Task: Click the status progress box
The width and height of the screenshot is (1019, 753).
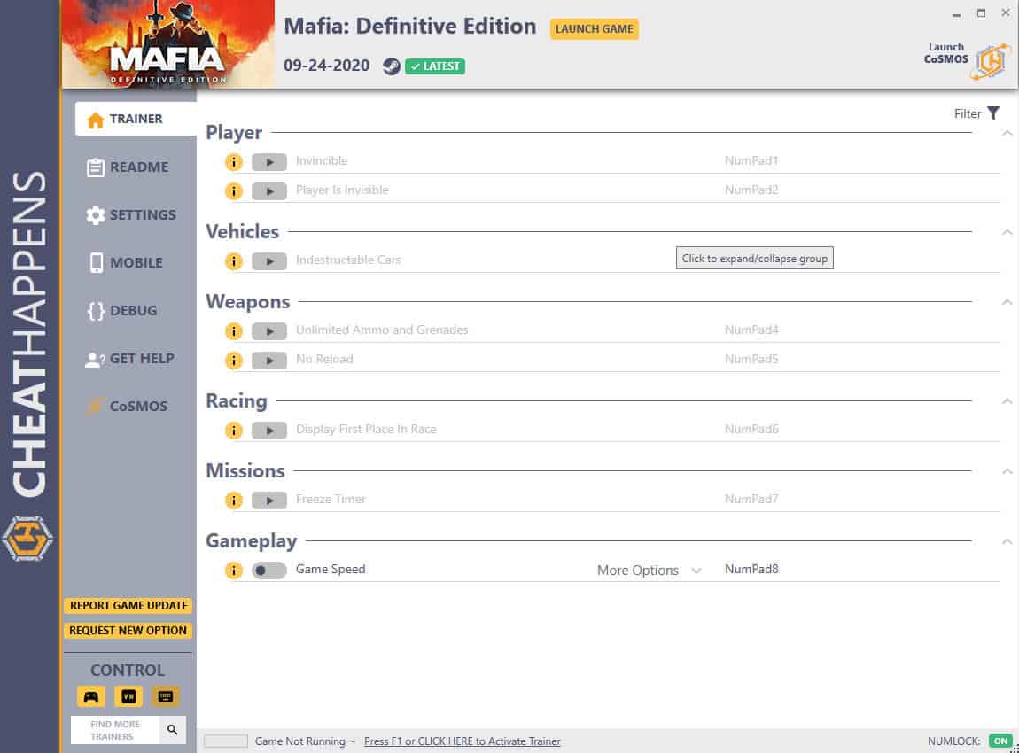Action: pos(225,741)
